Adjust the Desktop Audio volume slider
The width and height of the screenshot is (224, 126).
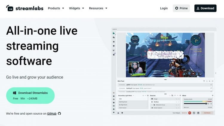pyautogui.click(x=195, y=104)
